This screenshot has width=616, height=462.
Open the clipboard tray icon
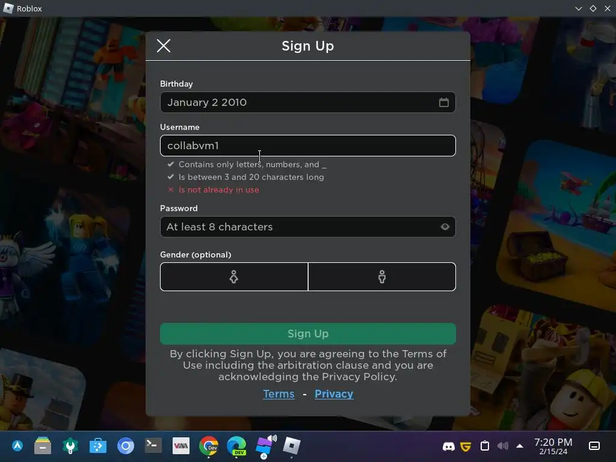click(485, 446)
